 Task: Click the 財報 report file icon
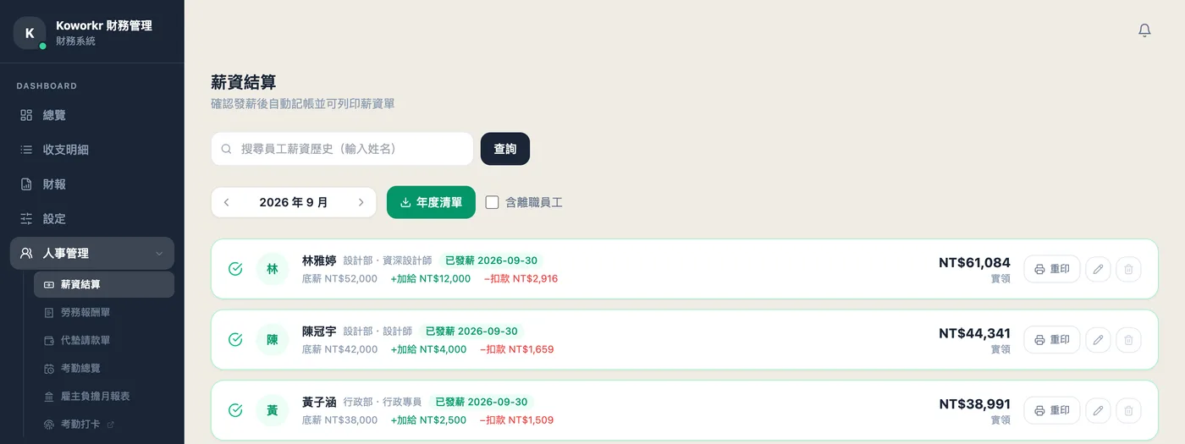click(26, 184)
